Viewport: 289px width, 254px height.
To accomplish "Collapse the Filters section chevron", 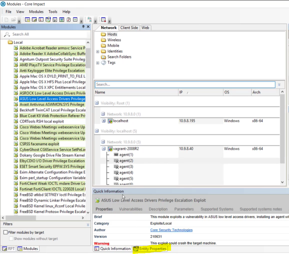I will [x=88, y=224].
